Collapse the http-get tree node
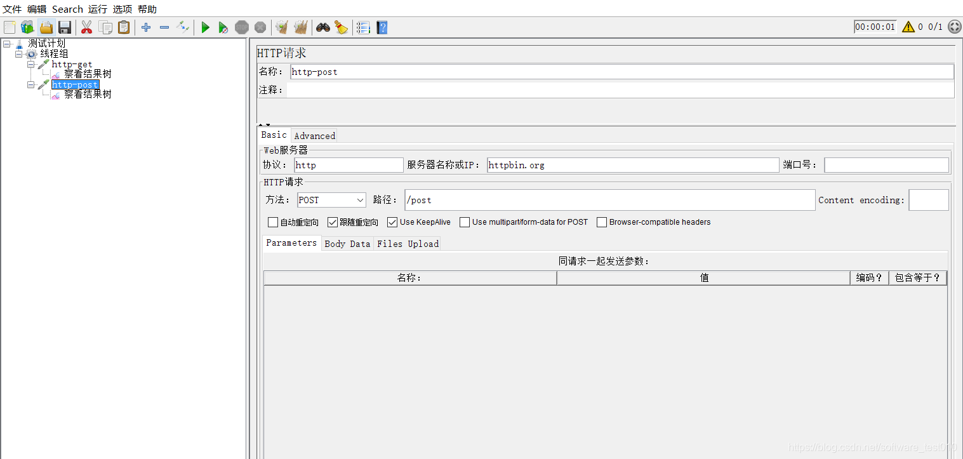963x459 pixels. coord(30,64)
